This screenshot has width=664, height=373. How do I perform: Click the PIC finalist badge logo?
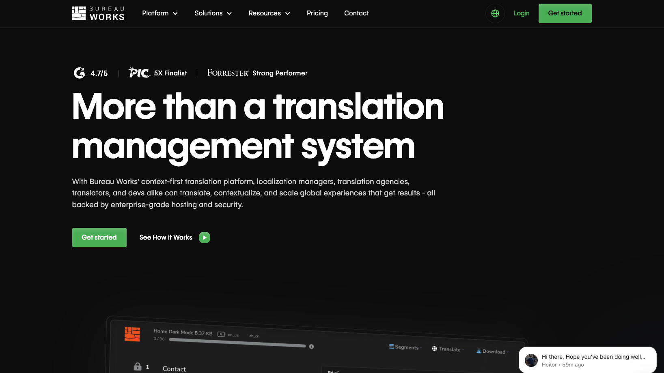click(139, 73)
